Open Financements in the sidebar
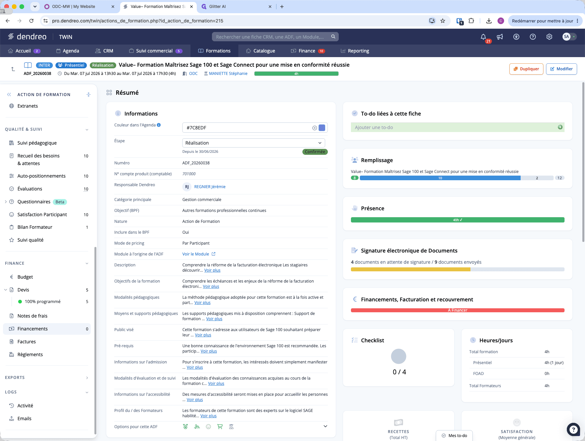Image resolution: width=585 pixels, height=441 pixels. tap(47, 329)
